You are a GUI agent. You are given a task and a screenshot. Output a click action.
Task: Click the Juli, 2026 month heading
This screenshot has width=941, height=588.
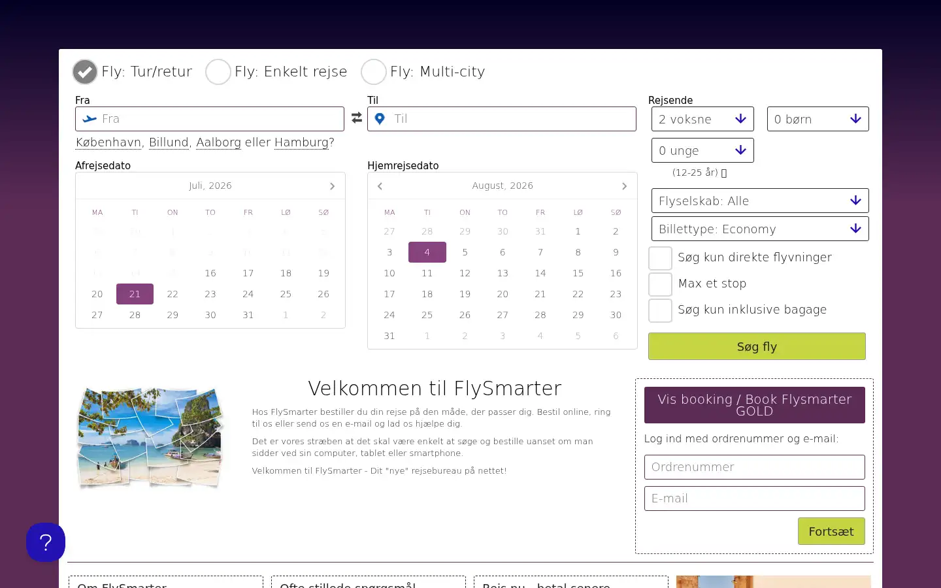point(210,186)
